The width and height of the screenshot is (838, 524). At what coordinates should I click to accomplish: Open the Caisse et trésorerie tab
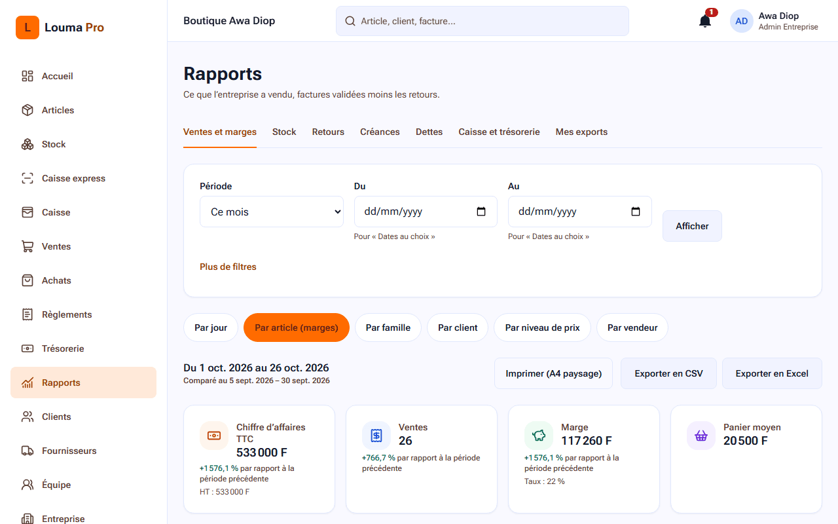click(499, 132)
